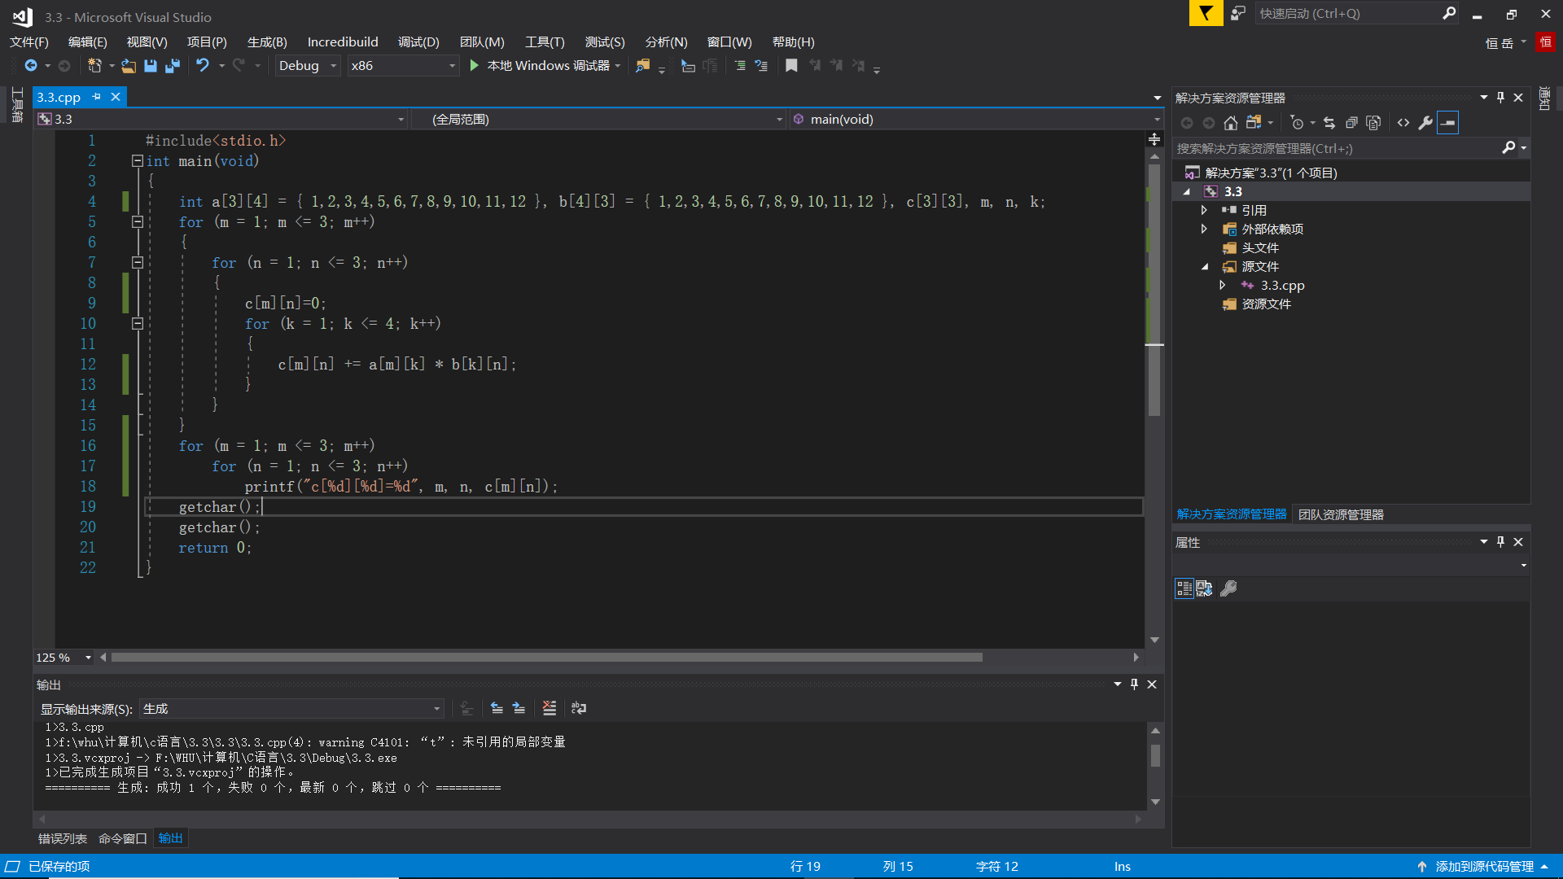Toggle auto-hide pin on Solution Explorer panel
Screen dimensions: 1563x879
[1501, 97]
